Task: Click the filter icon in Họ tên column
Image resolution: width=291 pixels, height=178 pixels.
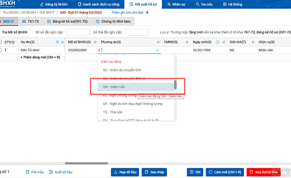Action: [x=57, y=42]
